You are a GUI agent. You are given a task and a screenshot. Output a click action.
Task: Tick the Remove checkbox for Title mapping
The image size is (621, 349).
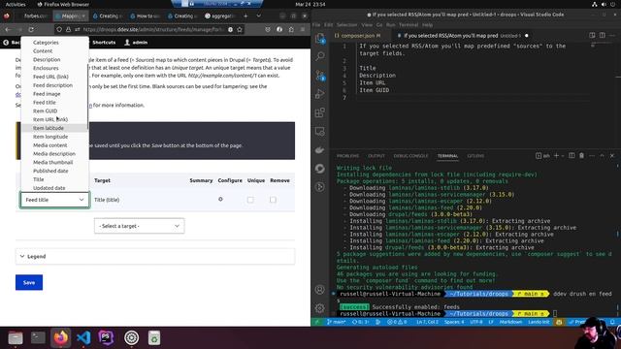tap(273, 200)
